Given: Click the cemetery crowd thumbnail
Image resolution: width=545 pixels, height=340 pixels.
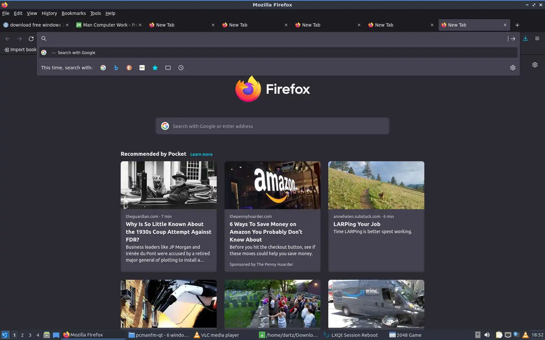Looking at the screenshot, I should pos(272,304).
